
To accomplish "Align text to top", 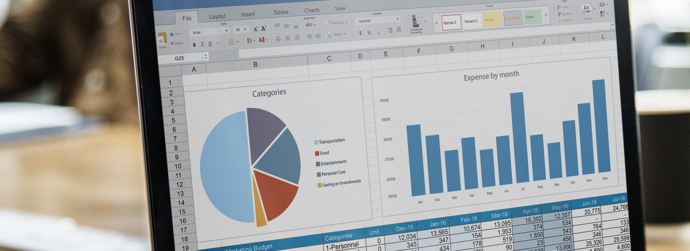I will 277,26.
